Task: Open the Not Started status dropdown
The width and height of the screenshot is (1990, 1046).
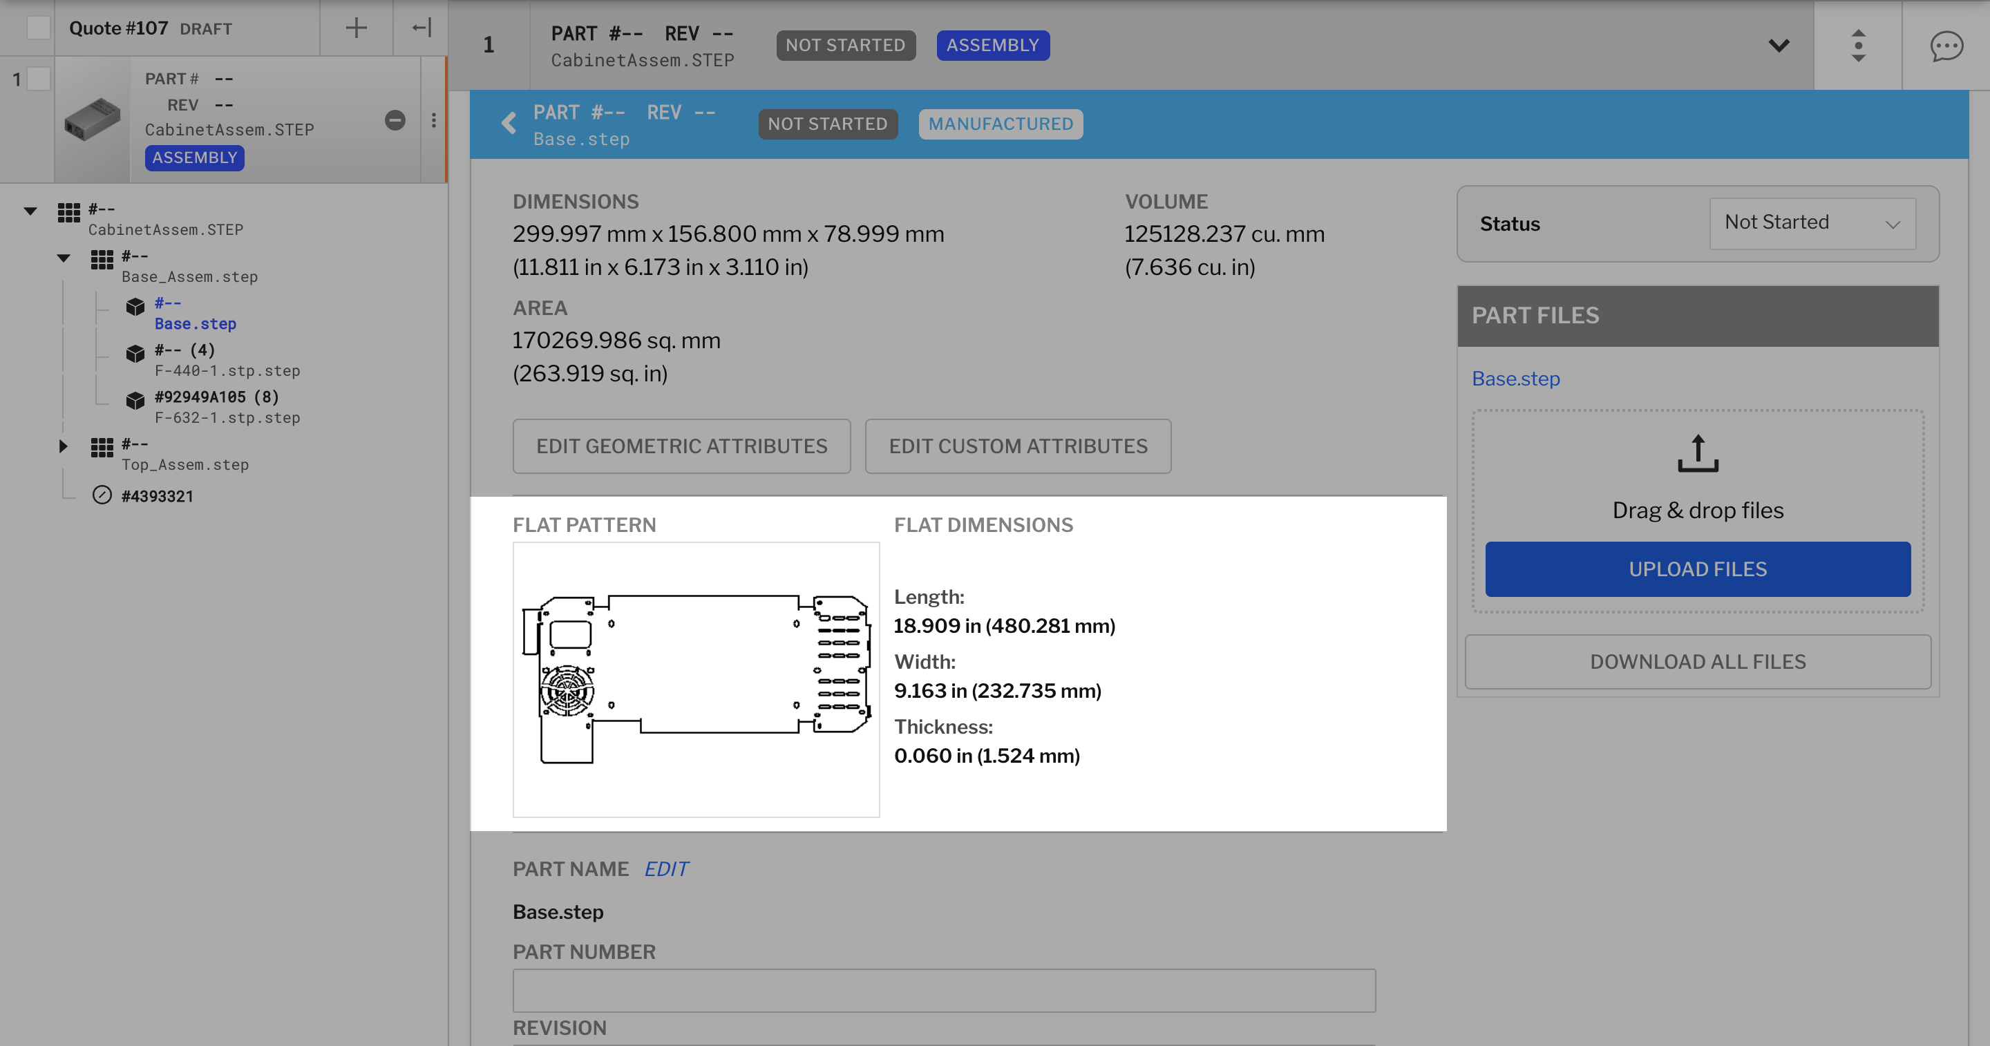Action: click(x=1812, y=223)
